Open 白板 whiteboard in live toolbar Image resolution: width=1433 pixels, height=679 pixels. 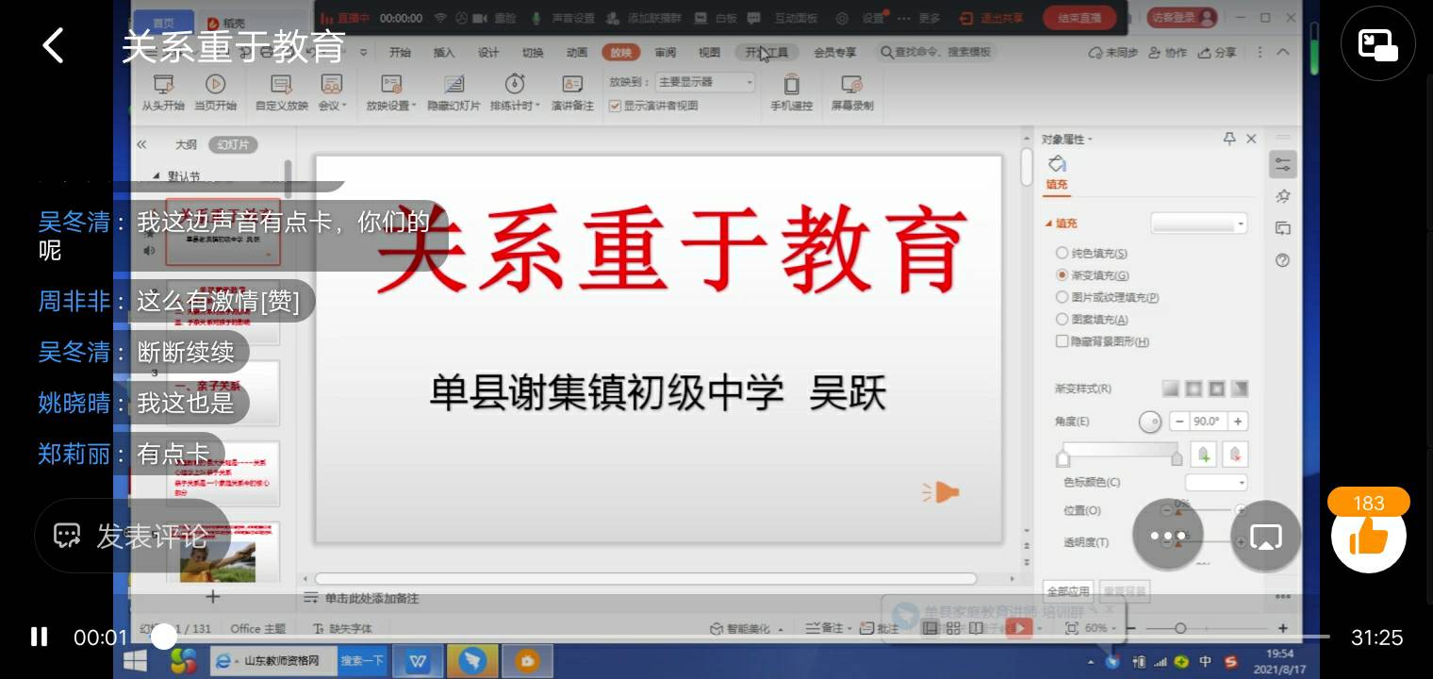[x=716, y=18]
